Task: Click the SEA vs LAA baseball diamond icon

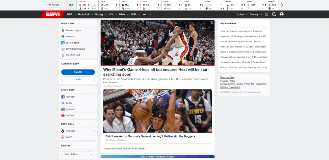Action: (94, 6)
